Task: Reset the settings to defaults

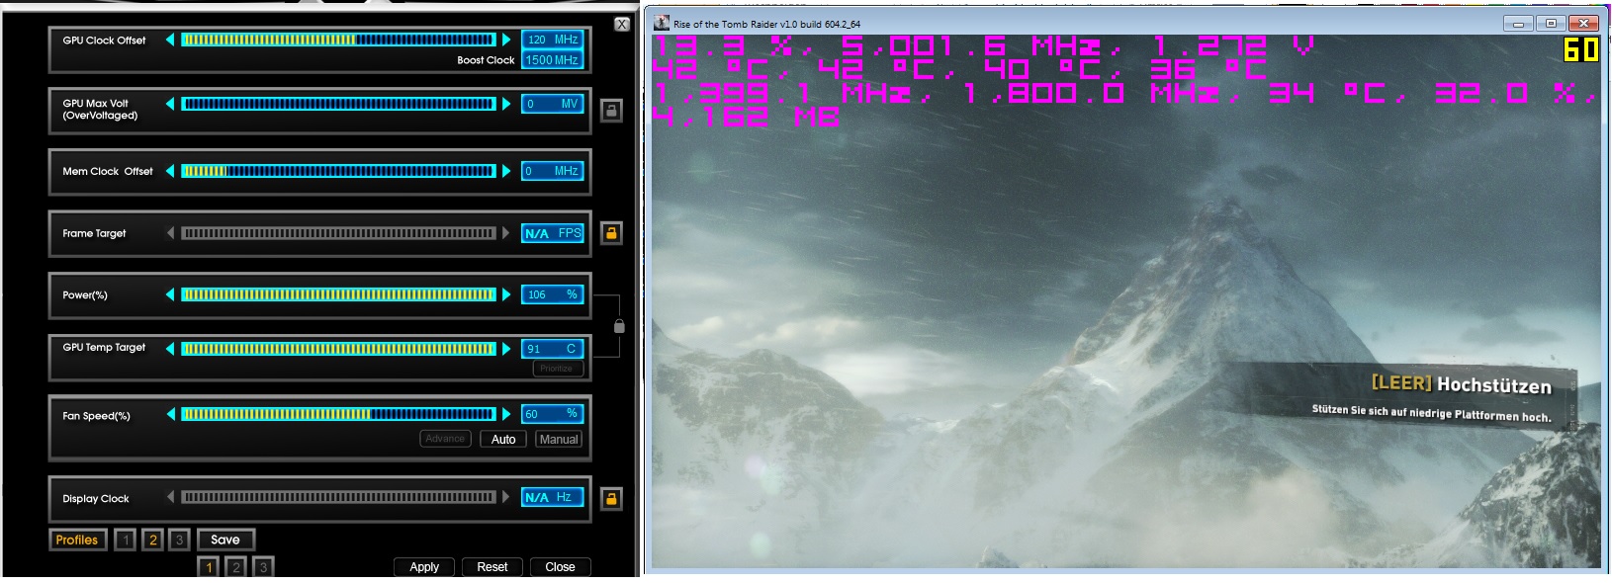Action: pos(493,567)
